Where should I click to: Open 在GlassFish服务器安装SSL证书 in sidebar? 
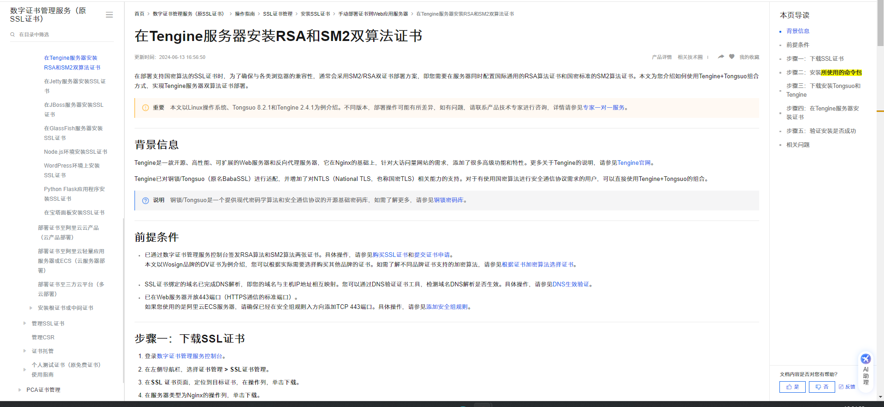pos(73,133)
